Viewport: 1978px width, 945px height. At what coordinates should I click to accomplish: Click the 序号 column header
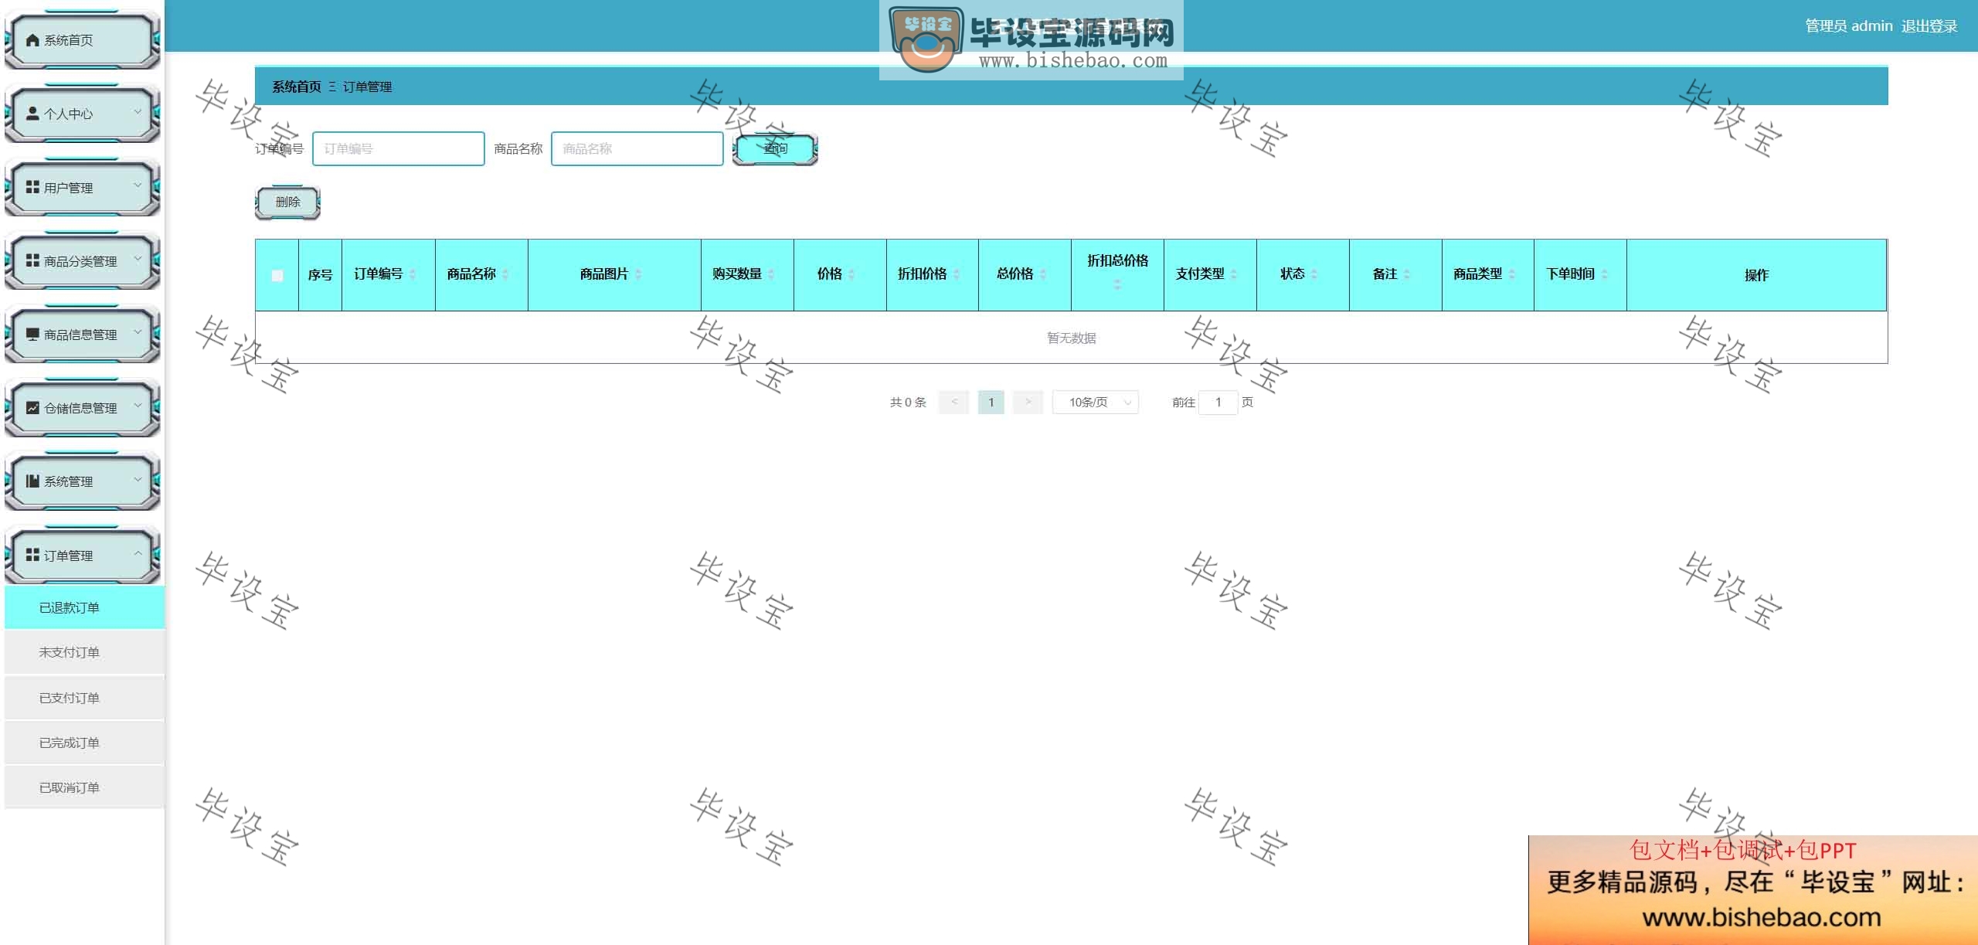320,275
